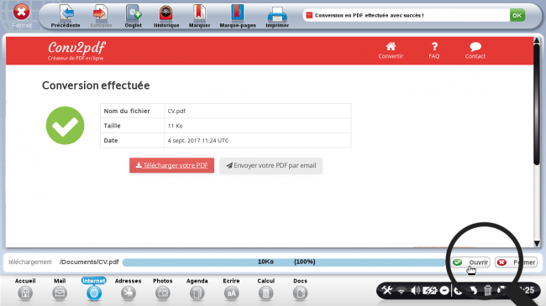Click the download progress bar

[x=284, y=262]
